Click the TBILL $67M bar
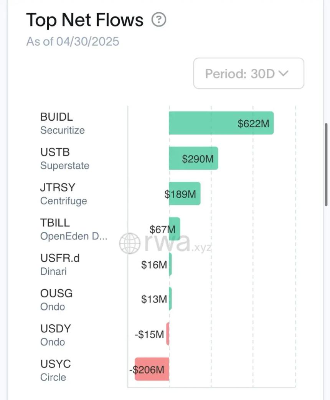The height and width of the screenshot is (400, 330). coord(174,229)
